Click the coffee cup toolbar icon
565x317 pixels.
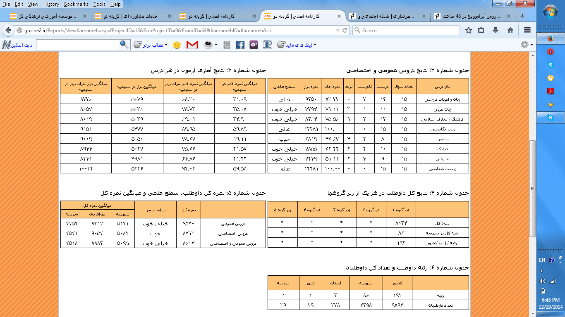click(x=208, y=45)
